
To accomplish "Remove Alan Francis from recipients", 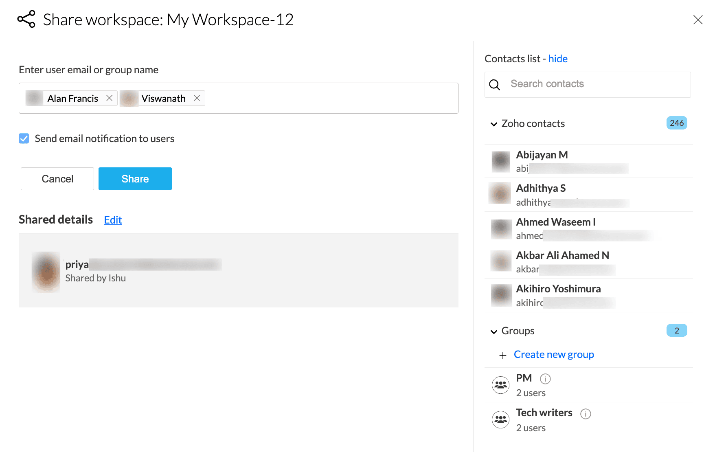I will point(109,98).
